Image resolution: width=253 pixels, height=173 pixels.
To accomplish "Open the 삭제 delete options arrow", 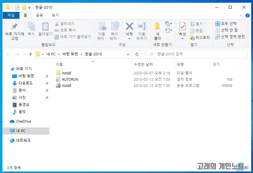I will pos(129,38).
